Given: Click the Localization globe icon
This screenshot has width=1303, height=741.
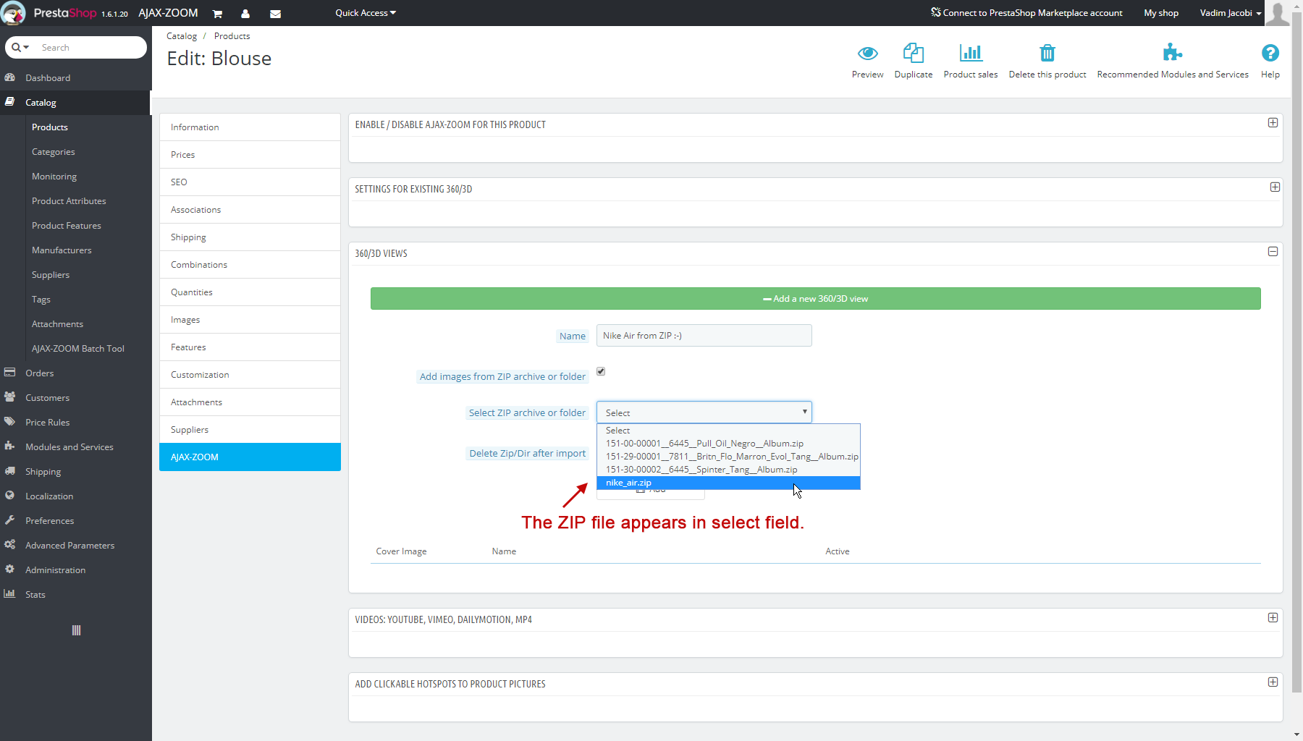Looking at the screenshot, I should (x=10, y=496).
